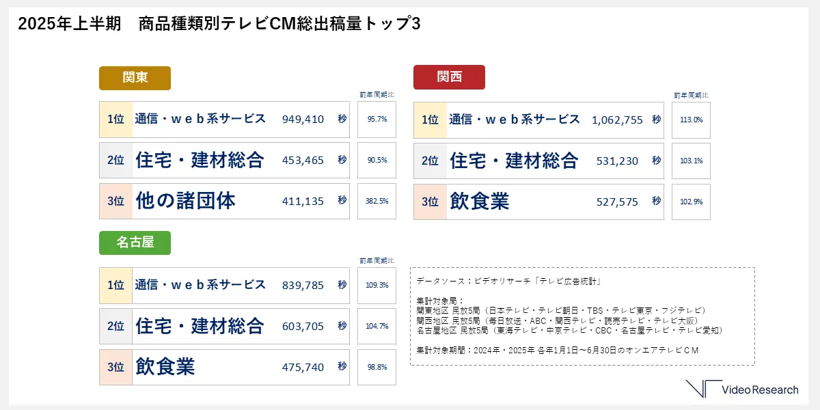Image resolution: width=820 pixels, height=410 pixels.
Task: Select the 関東 region label
Action: click(135, 77)
